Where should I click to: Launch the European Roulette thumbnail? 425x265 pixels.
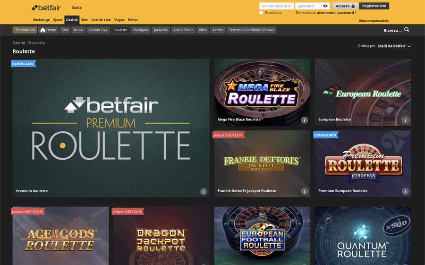pyautogui.click(x=363, y=93)
